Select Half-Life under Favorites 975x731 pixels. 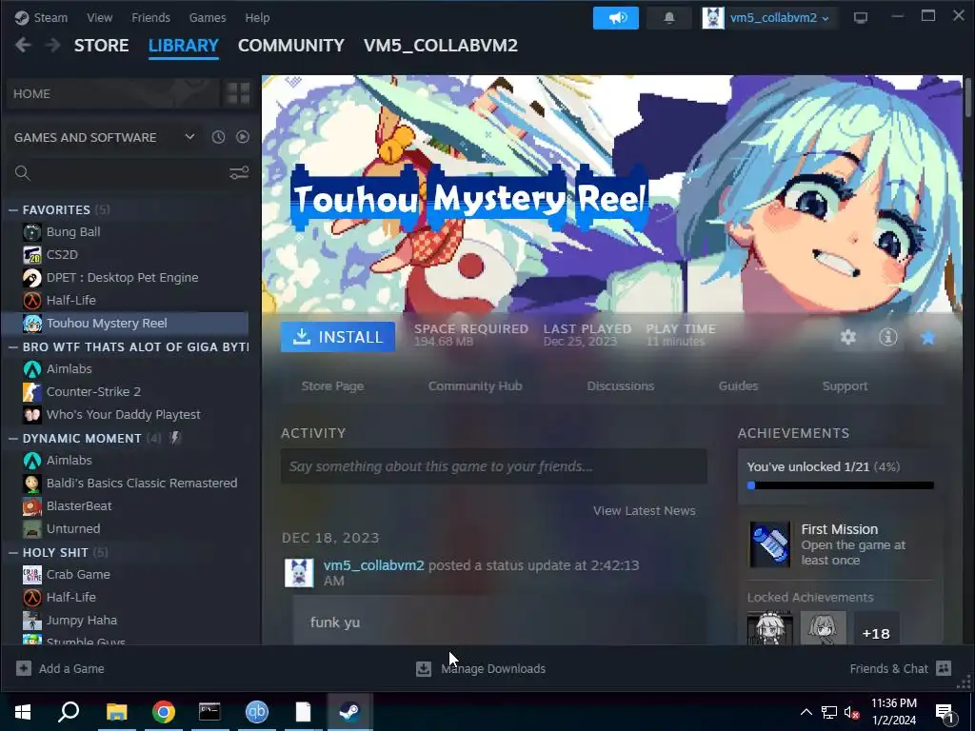click(70, 300)
